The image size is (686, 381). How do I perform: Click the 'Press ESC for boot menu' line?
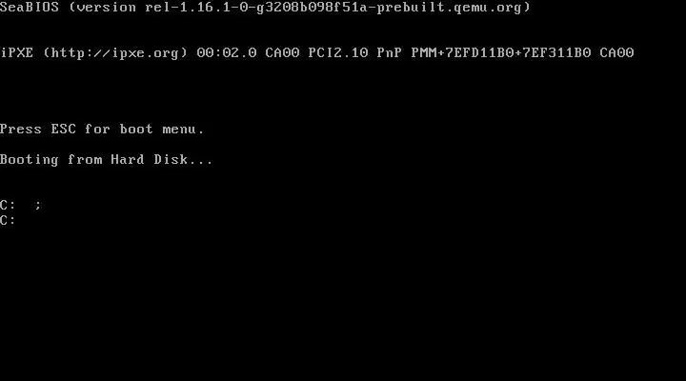[x=102, y=129]
